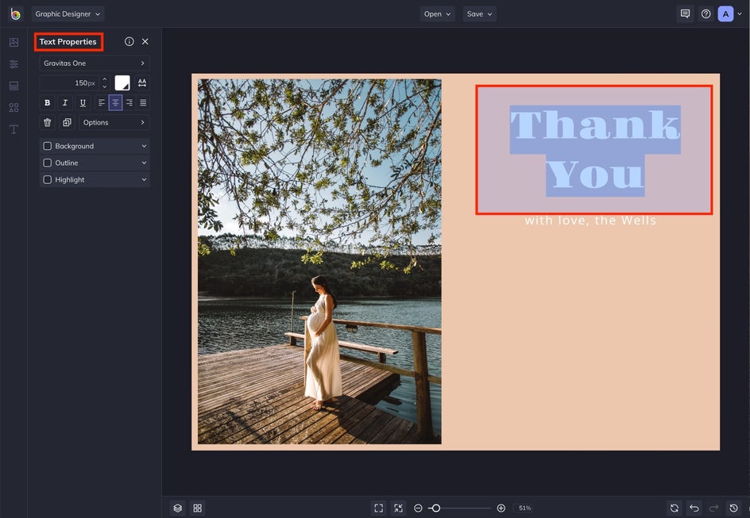Open letter spacing options icon

[142, 83]
